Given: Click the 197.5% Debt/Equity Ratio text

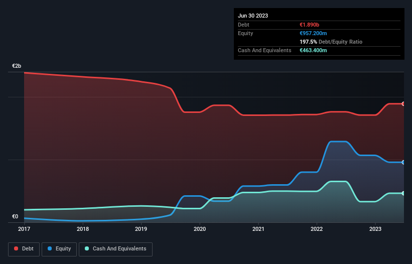Looking at the screenshot, I should pos(331,42).
